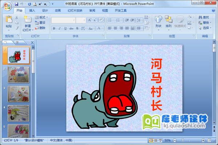
Task: Toggle Bold formatting
Action: click(x=54, y=28)
